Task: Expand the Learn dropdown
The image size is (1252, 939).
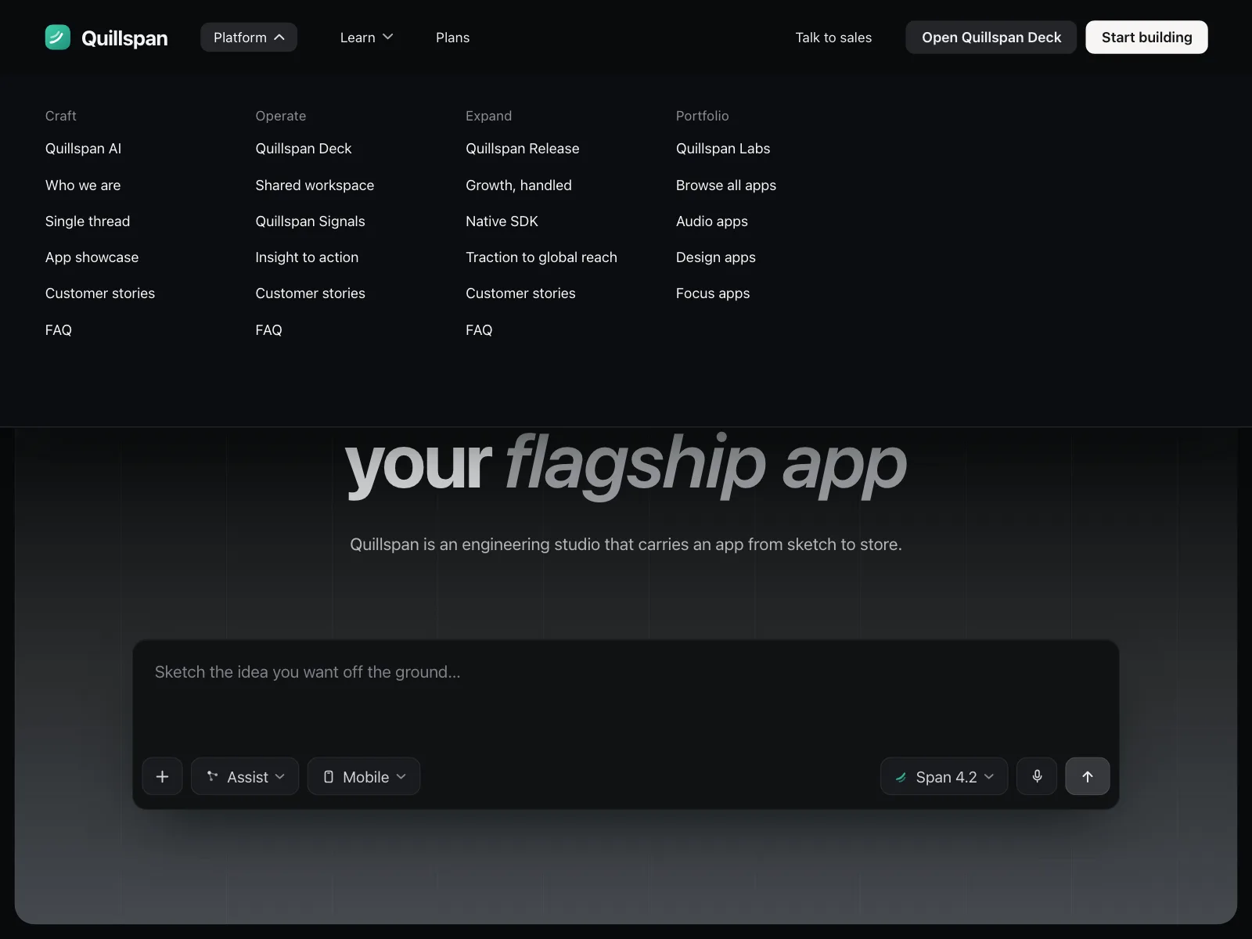Action: pyautogui.click(x=366, y=38)
